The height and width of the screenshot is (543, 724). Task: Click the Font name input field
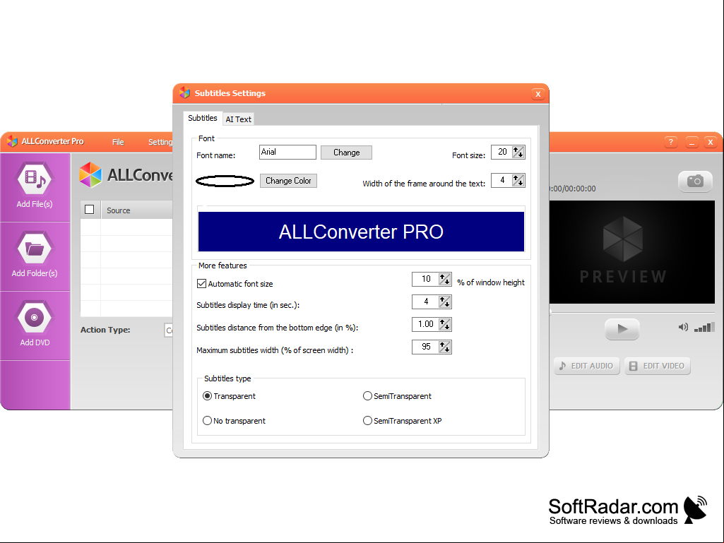(287, 152)
